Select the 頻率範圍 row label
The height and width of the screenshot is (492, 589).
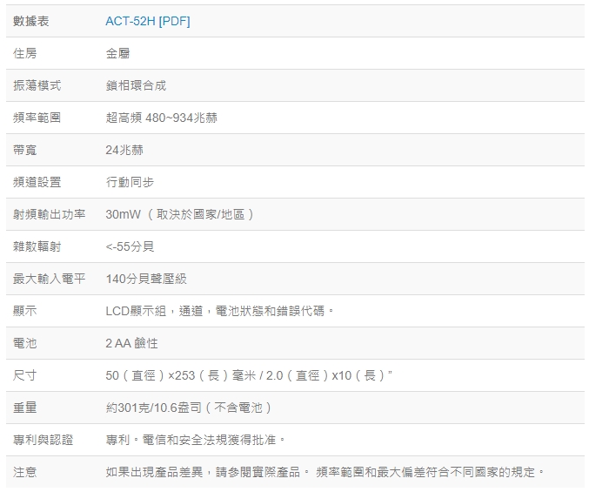37,118
